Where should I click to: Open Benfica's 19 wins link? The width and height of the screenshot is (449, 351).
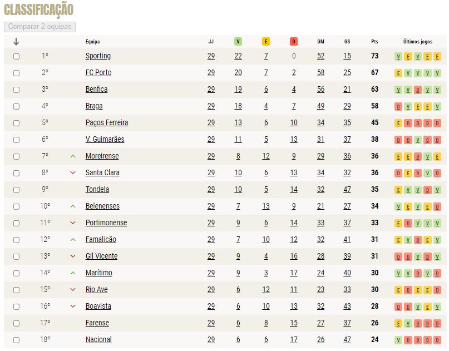[238, 90]
